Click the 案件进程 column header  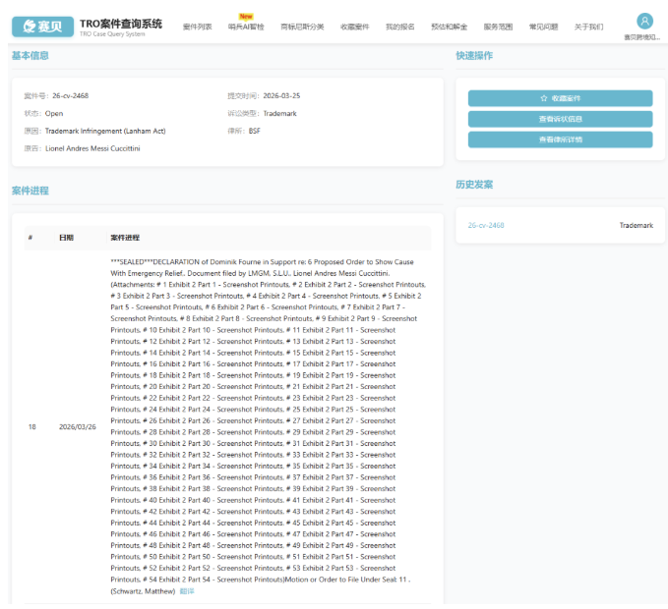125,238
